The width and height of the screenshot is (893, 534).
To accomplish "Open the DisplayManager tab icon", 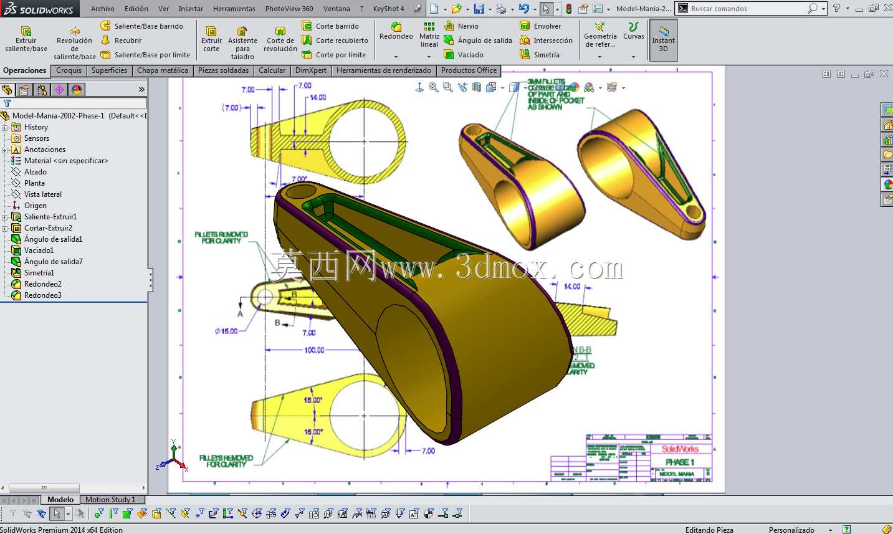I will 77,90.
